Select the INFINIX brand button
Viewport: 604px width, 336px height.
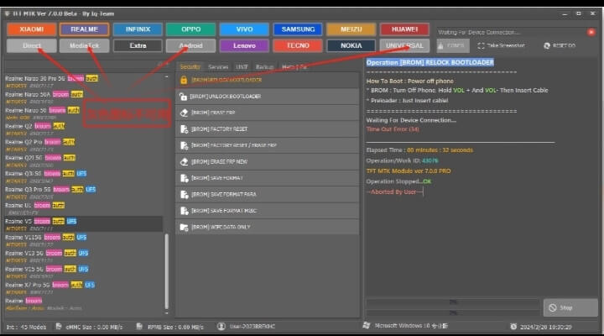[138, 29]
